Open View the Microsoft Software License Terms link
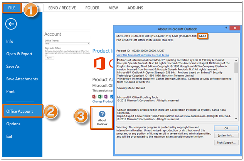The height and width of the screenshot is (161, 244). coord(143,55)
